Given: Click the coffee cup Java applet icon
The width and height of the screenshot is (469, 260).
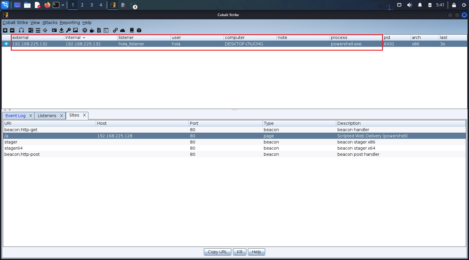Looking at the screenshot, I should pos(92,30).
